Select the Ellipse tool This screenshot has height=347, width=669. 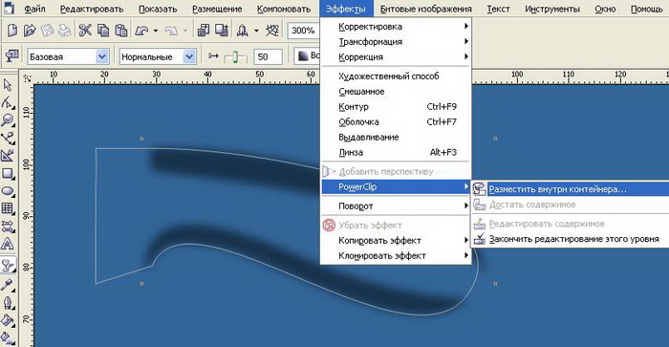point(8,191)
